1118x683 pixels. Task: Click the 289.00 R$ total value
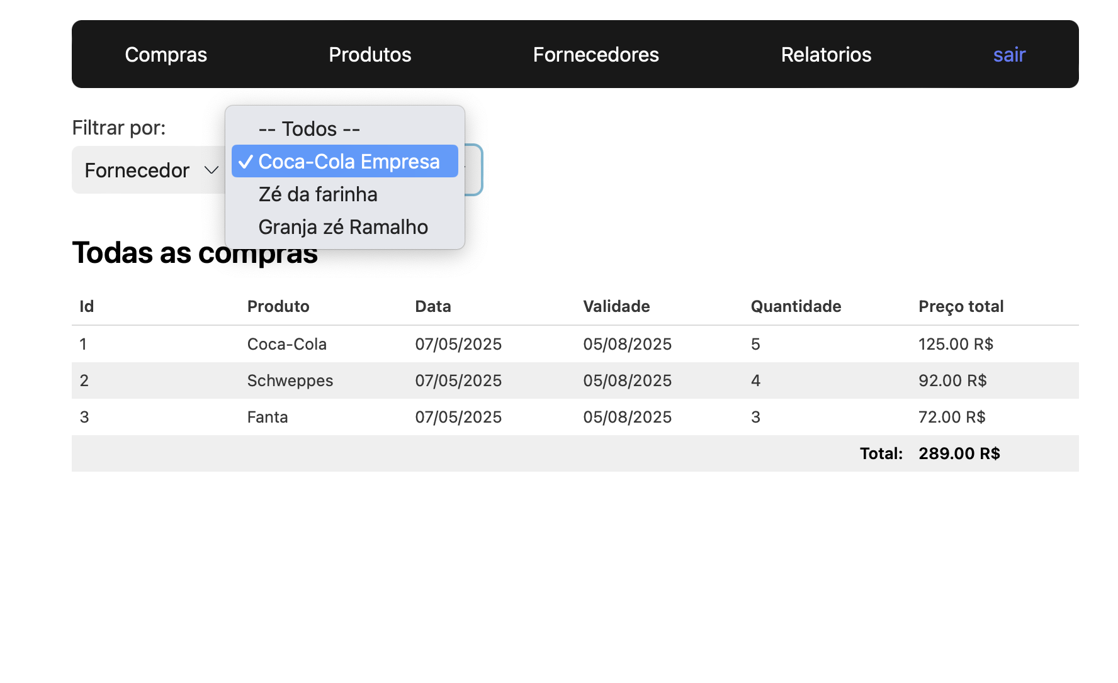(959, 453)
